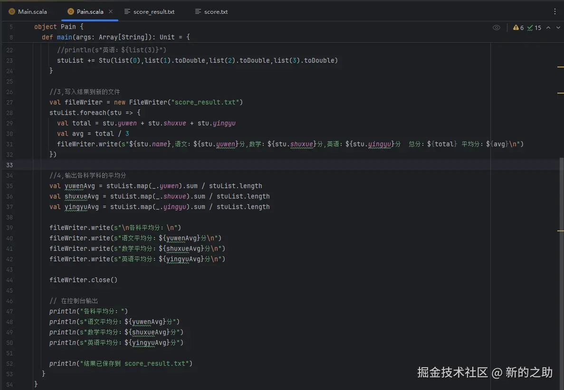Click the Scala icon on the Main.scala tab
This screenshot has width=564, height=390.
(11, 11)
